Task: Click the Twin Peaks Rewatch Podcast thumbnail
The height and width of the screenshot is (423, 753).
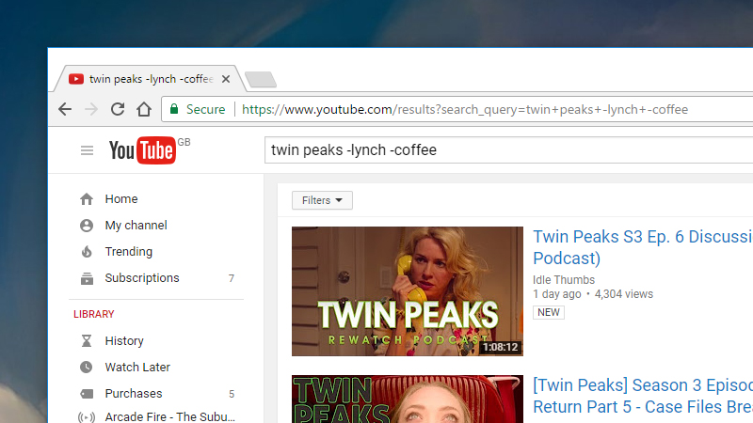Action: point(408,291)
